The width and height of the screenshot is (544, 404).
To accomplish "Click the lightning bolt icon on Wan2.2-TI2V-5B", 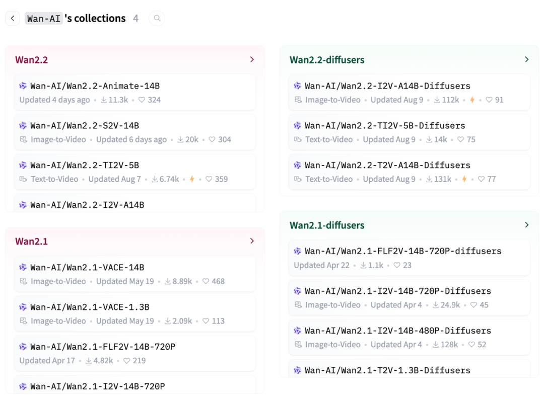I will coord(192,179).
